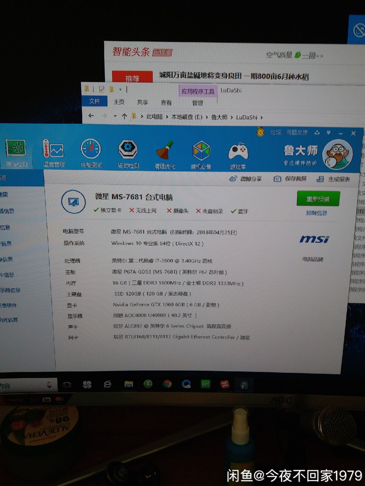Click the motherboard value 微星 P67A-GD53
Viewport: 365px width, 486px height.
169,272
